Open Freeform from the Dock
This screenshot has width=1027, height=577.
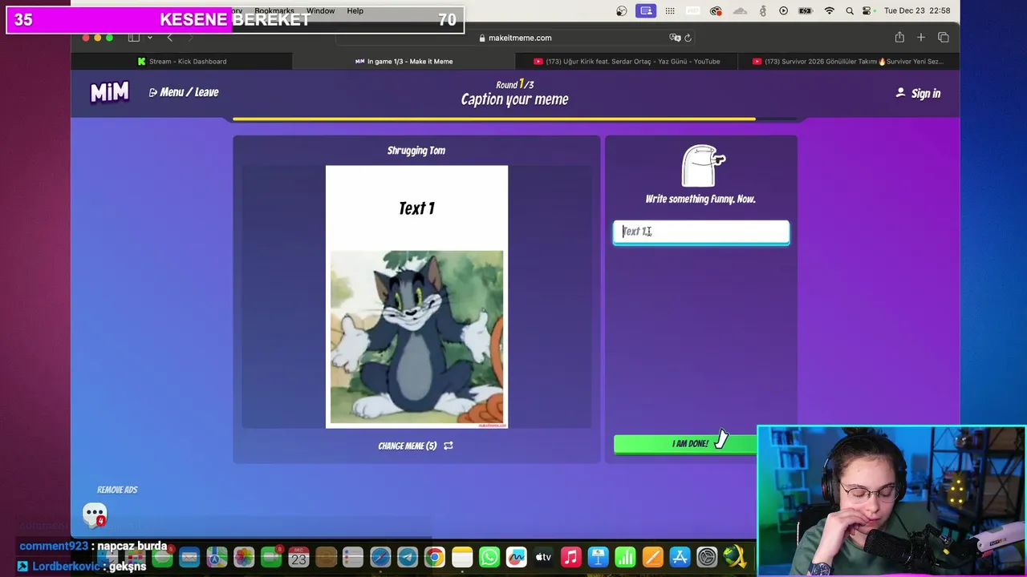tap(517, 557)
